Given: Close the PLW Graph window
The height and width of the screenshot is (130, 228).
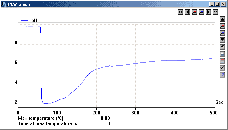Looking at the screenshot, I should pos(223,4).
